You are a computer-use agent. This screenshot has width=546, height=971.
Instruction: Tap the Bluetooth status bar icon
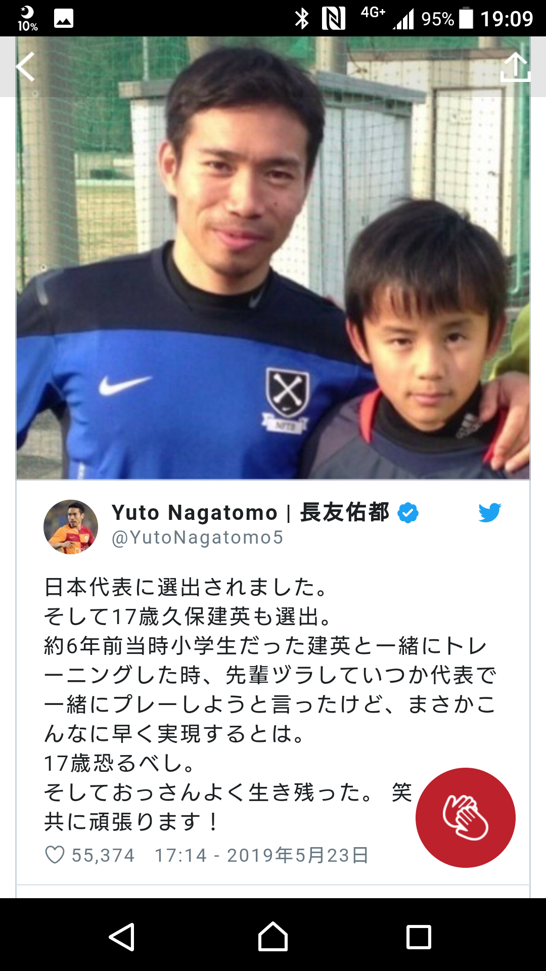pyautogui.click(x=302, y=19)
